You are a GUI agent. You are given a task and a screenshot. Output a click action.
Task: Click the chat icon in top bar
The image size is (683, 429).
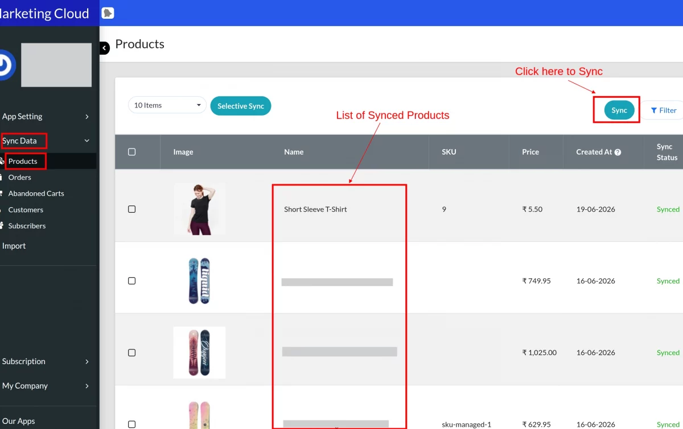click(108, 13)
